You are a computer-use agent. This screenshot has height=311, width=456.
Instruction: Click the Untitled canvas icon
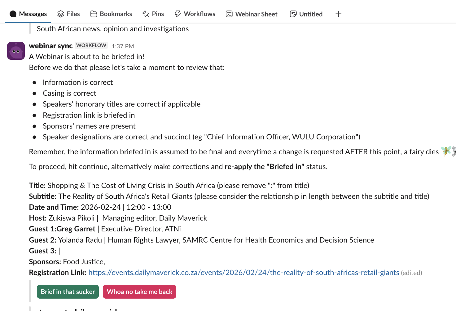pos(293,14)
